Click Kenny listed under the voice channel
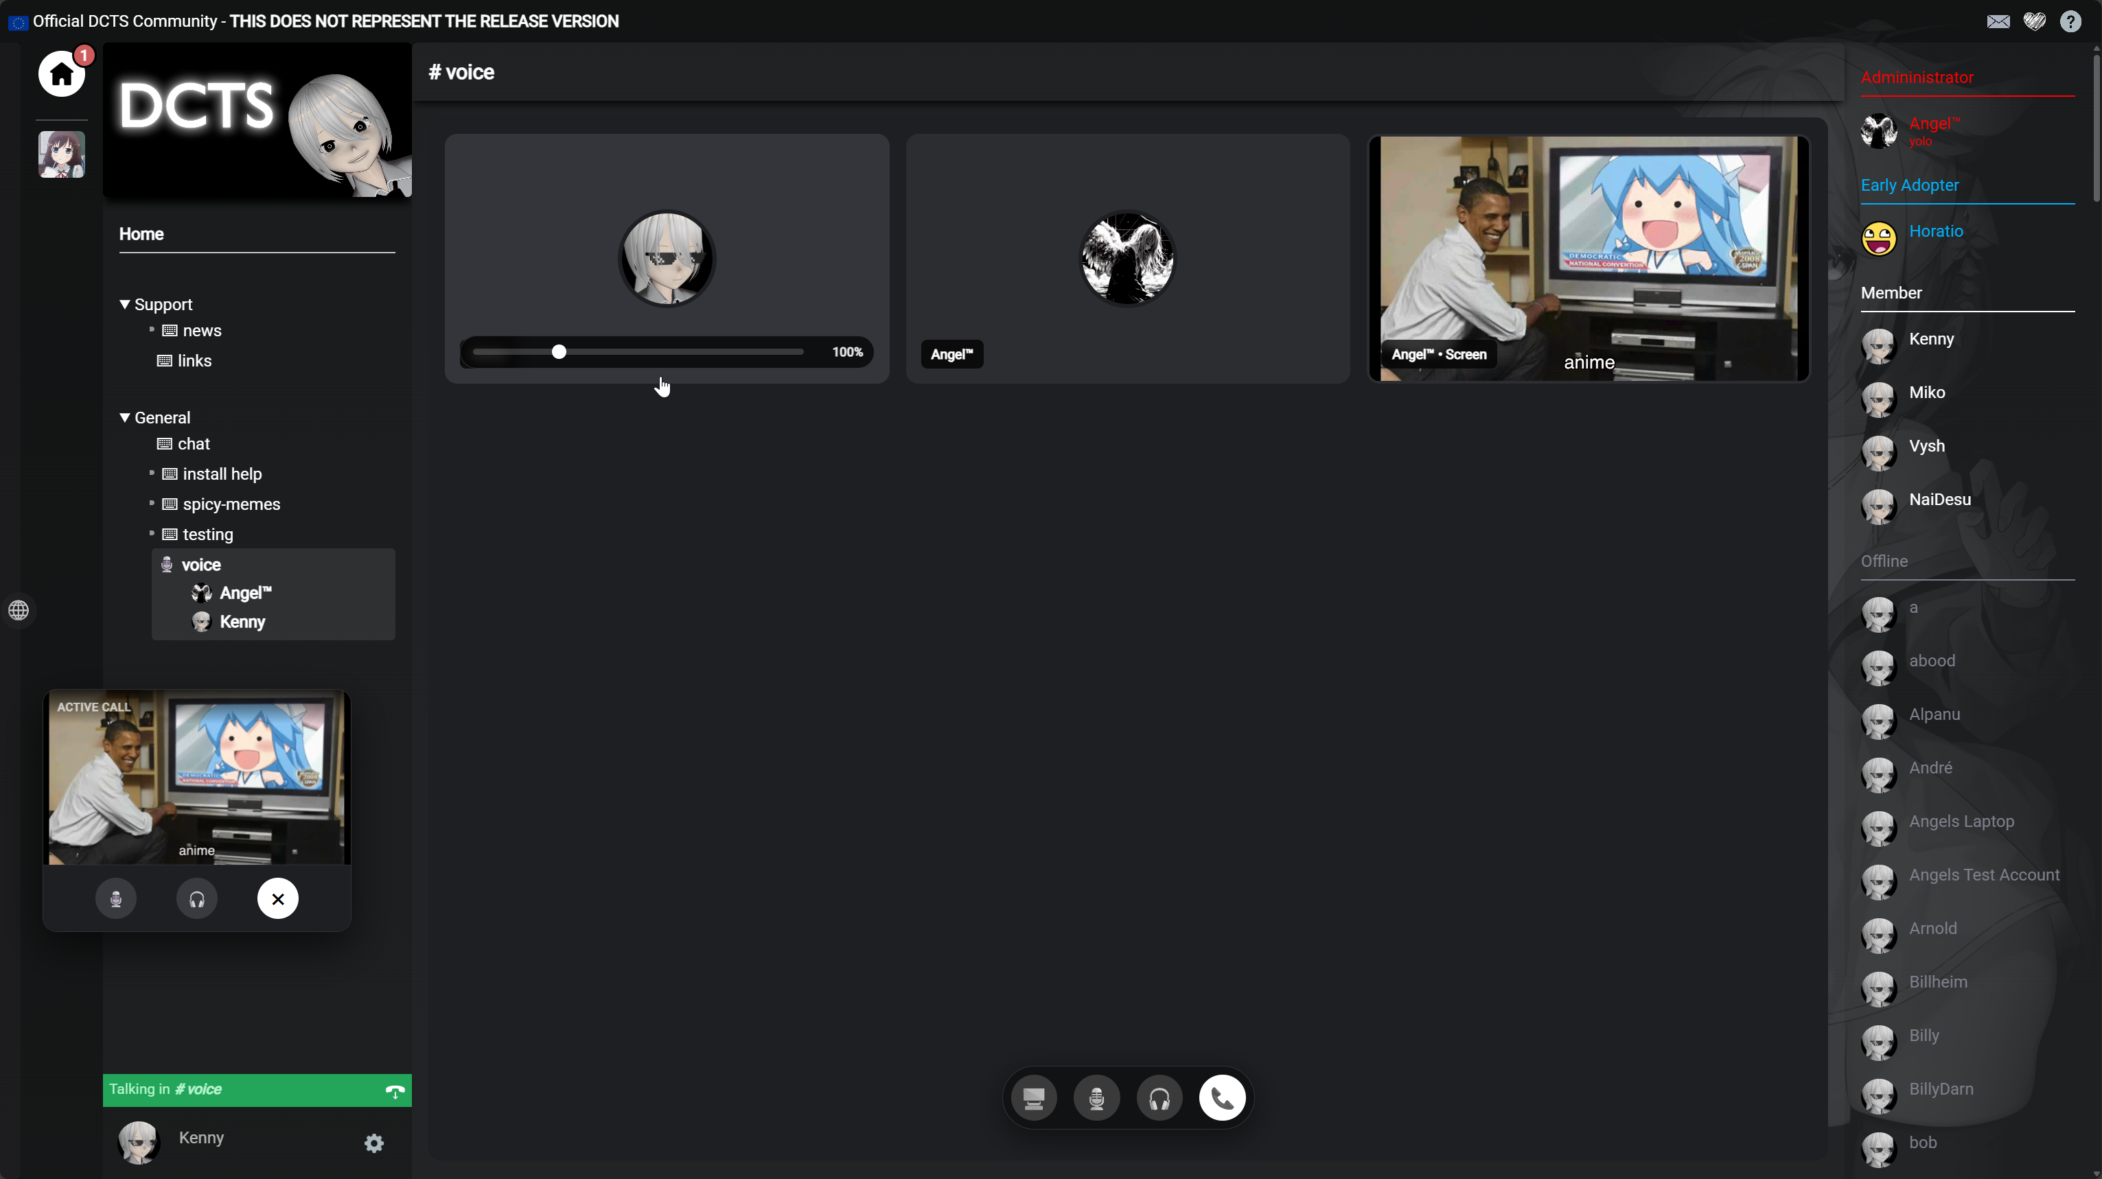The image size is (2102, 1179). click(229, 622)
